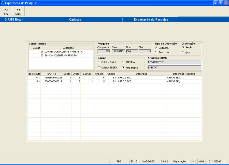Screen dimensions: 229x165
Task: Select Seção ordering radio button
Action: point(183,48)
